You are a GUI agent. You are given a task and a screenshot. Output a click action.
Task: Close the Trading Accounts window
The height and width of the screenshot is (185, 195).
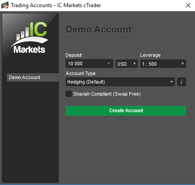pyautogui.click(x=188, y=5)
